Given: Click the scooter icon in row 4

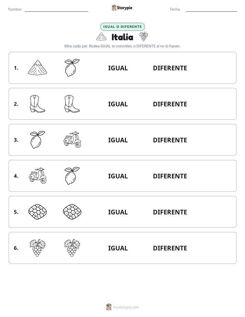Looking at the screenshot, I should tap(38, 176).
